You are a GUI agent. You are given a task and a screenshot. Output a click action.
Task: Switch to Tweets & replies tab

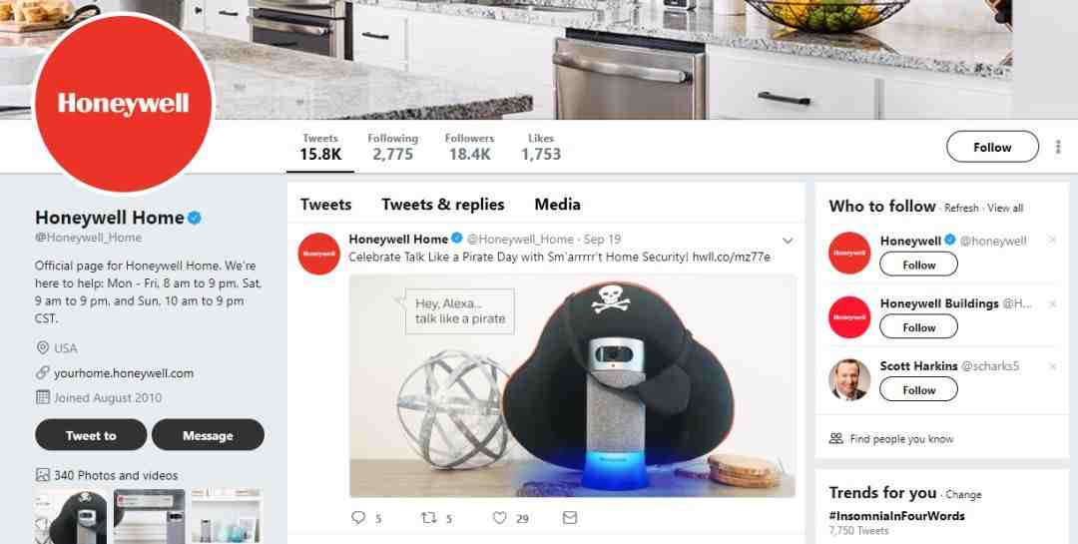[x=443, y=205]
